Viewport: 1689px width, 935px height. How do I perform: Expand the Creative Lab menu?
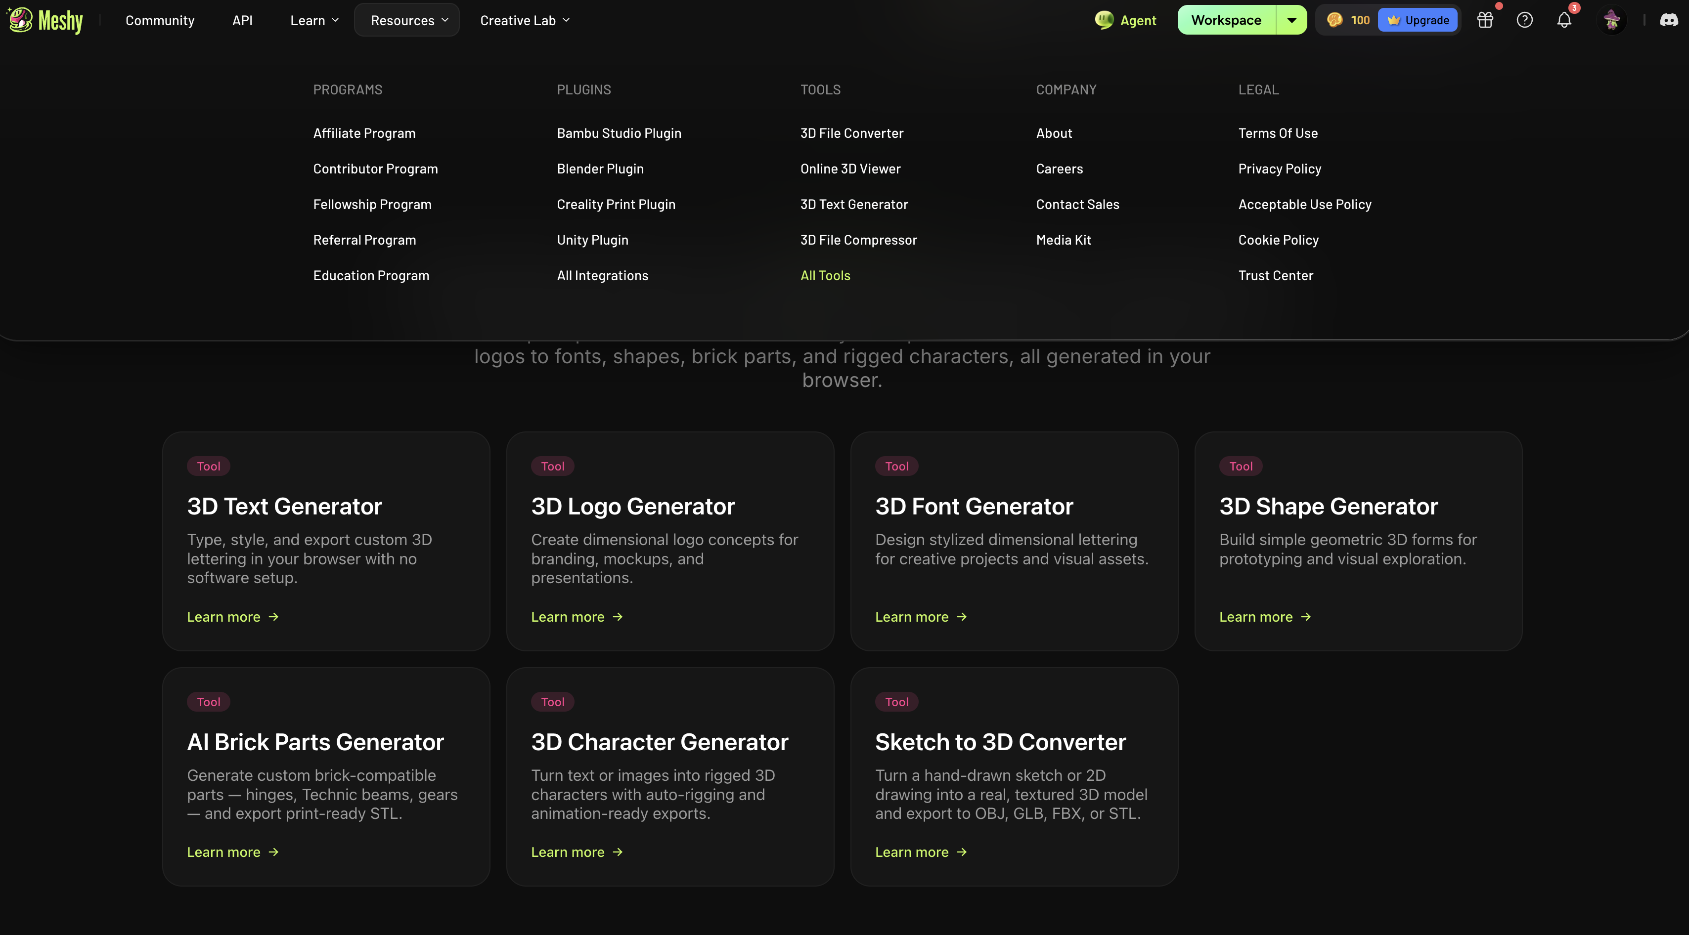525,20
